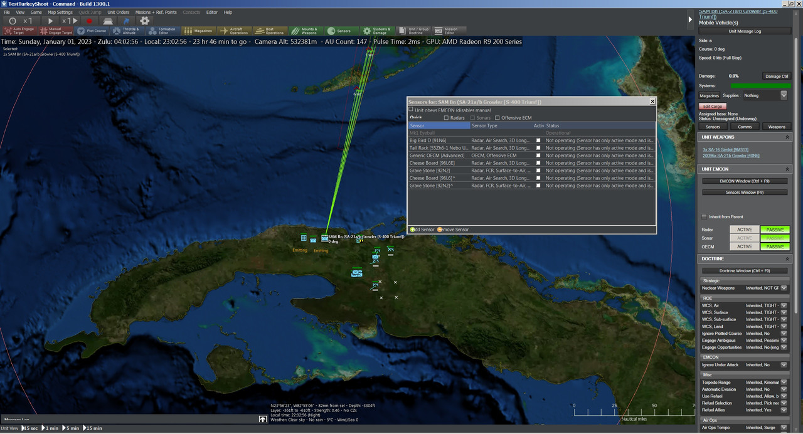Open Torpedo Range dropdown
Viewport: 803px width, 434px height.
pyautogui.click(x=784, y=382)
